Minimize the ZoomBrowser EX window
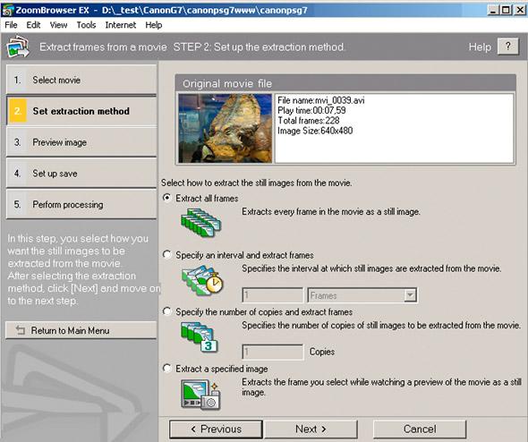This screenshot has width=528, height=442. coord(493,10)
